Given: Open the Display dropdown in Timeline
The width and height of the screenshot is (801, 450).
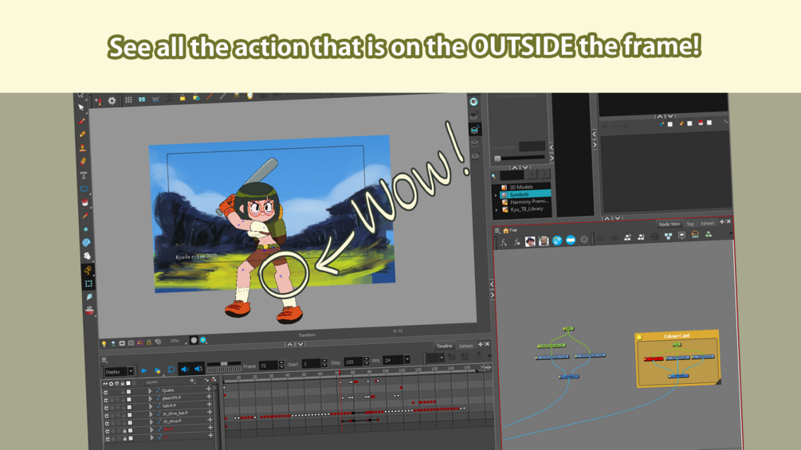Looking at the screenshot, I should [131, 371].
